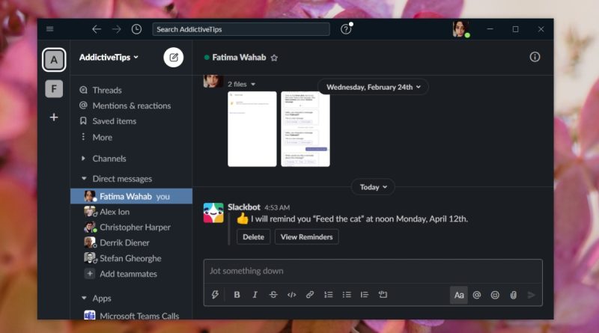Select the A workspace icon
The width and height of the screenshot is (599, 333).
(x=54, y=60)
